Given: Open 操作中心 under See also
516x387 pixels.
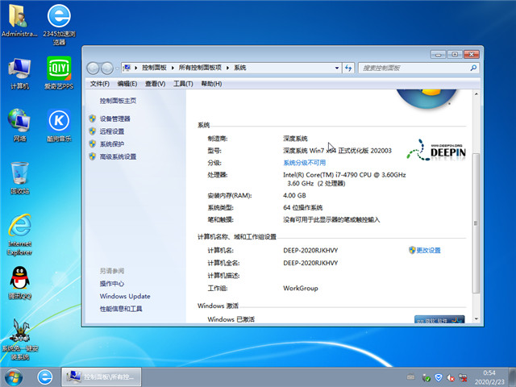Looking at the screenshot, I should (112, 284).
